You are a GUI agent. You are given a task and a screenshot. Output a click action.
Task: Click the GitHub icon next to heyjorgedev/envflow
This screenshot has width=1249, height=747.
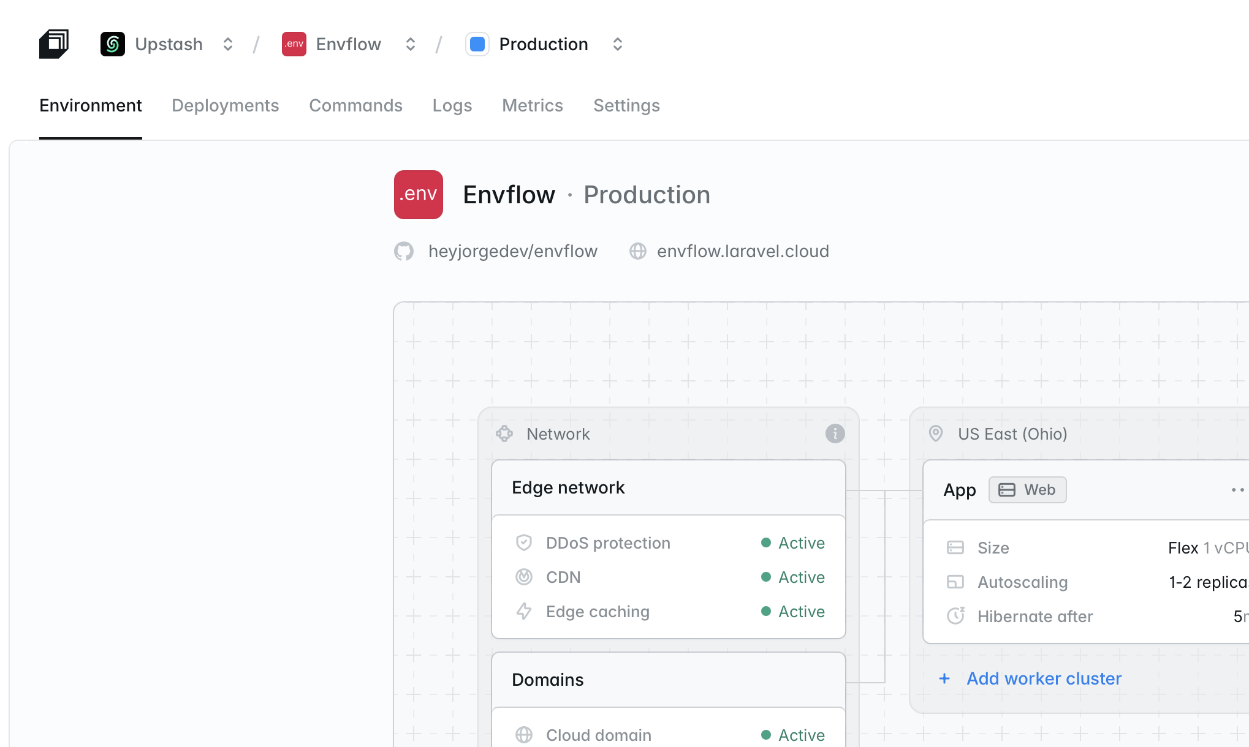404,251
